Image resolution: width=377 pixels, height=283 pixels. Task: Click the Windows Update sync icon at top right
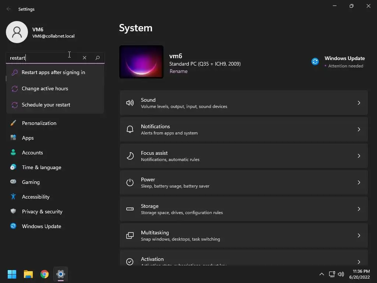pos(315,62)
